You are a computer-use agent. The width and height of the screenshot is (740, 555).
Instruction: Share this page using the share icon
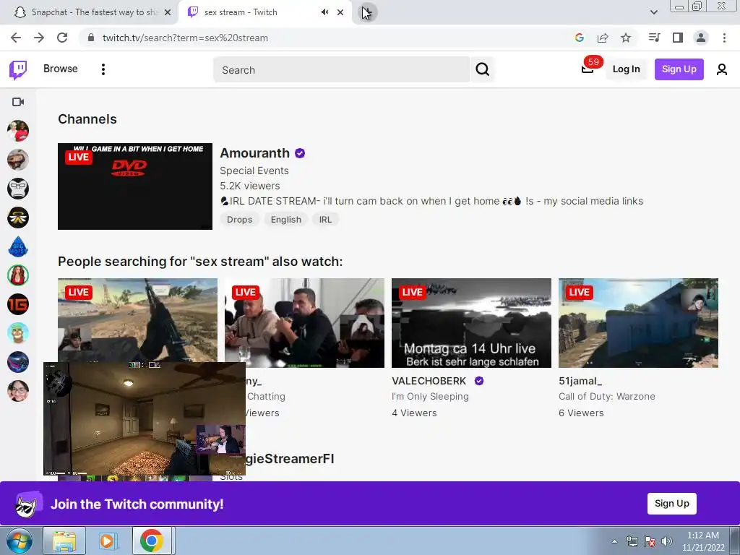click(603, 38)
